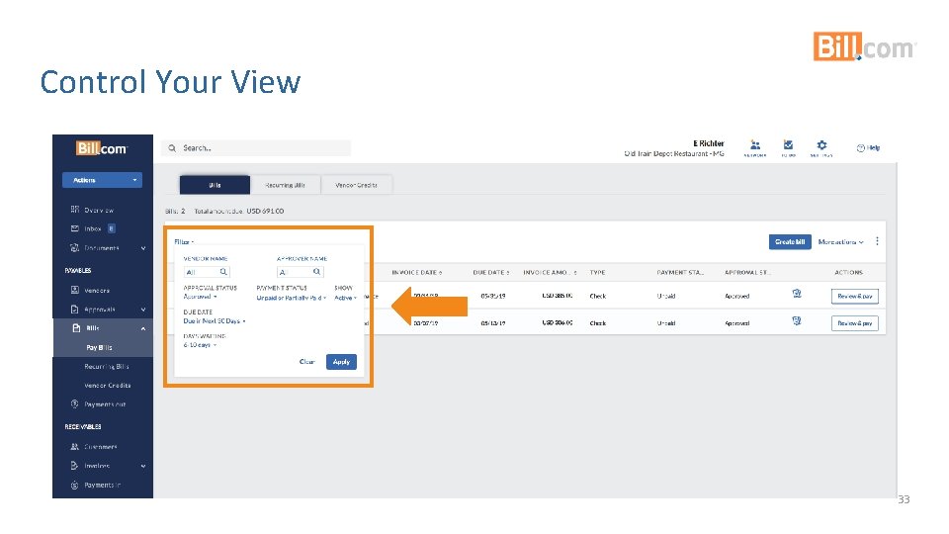This screenshot has width=949, height=534.
Task: Open the To Do checkbox icon in the header
Action: 788,145
